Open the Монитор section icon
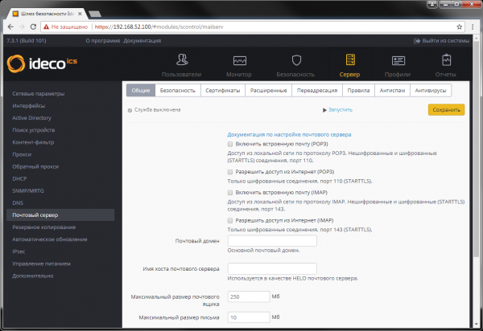The width and height of the screenshot is (483, 331). point(239,61)
